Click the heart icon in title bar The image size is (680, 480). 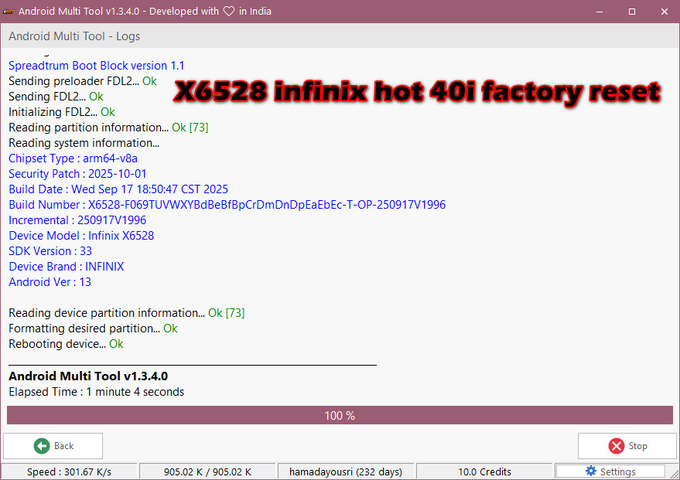[x=229, y=12]
